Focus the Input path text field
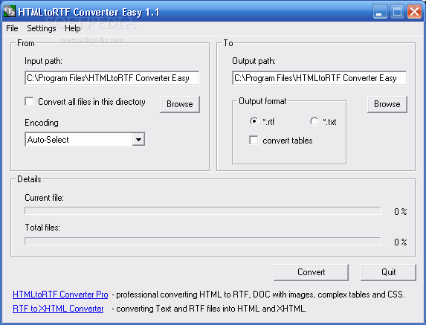The image size is (426, 325). (112, 78)
